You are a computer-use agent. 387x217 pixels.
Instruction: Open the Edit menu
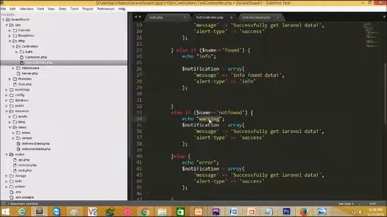click(13, 8)
